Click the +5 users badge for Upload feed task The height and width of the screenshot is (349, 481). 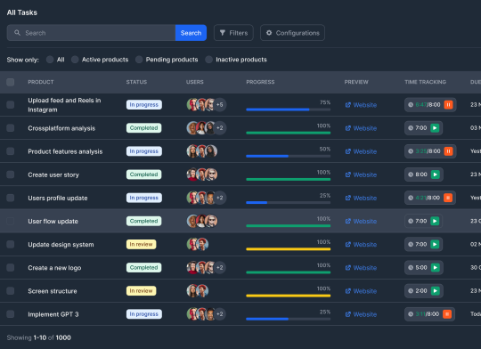pyautogui.click(x=220, y=105)
